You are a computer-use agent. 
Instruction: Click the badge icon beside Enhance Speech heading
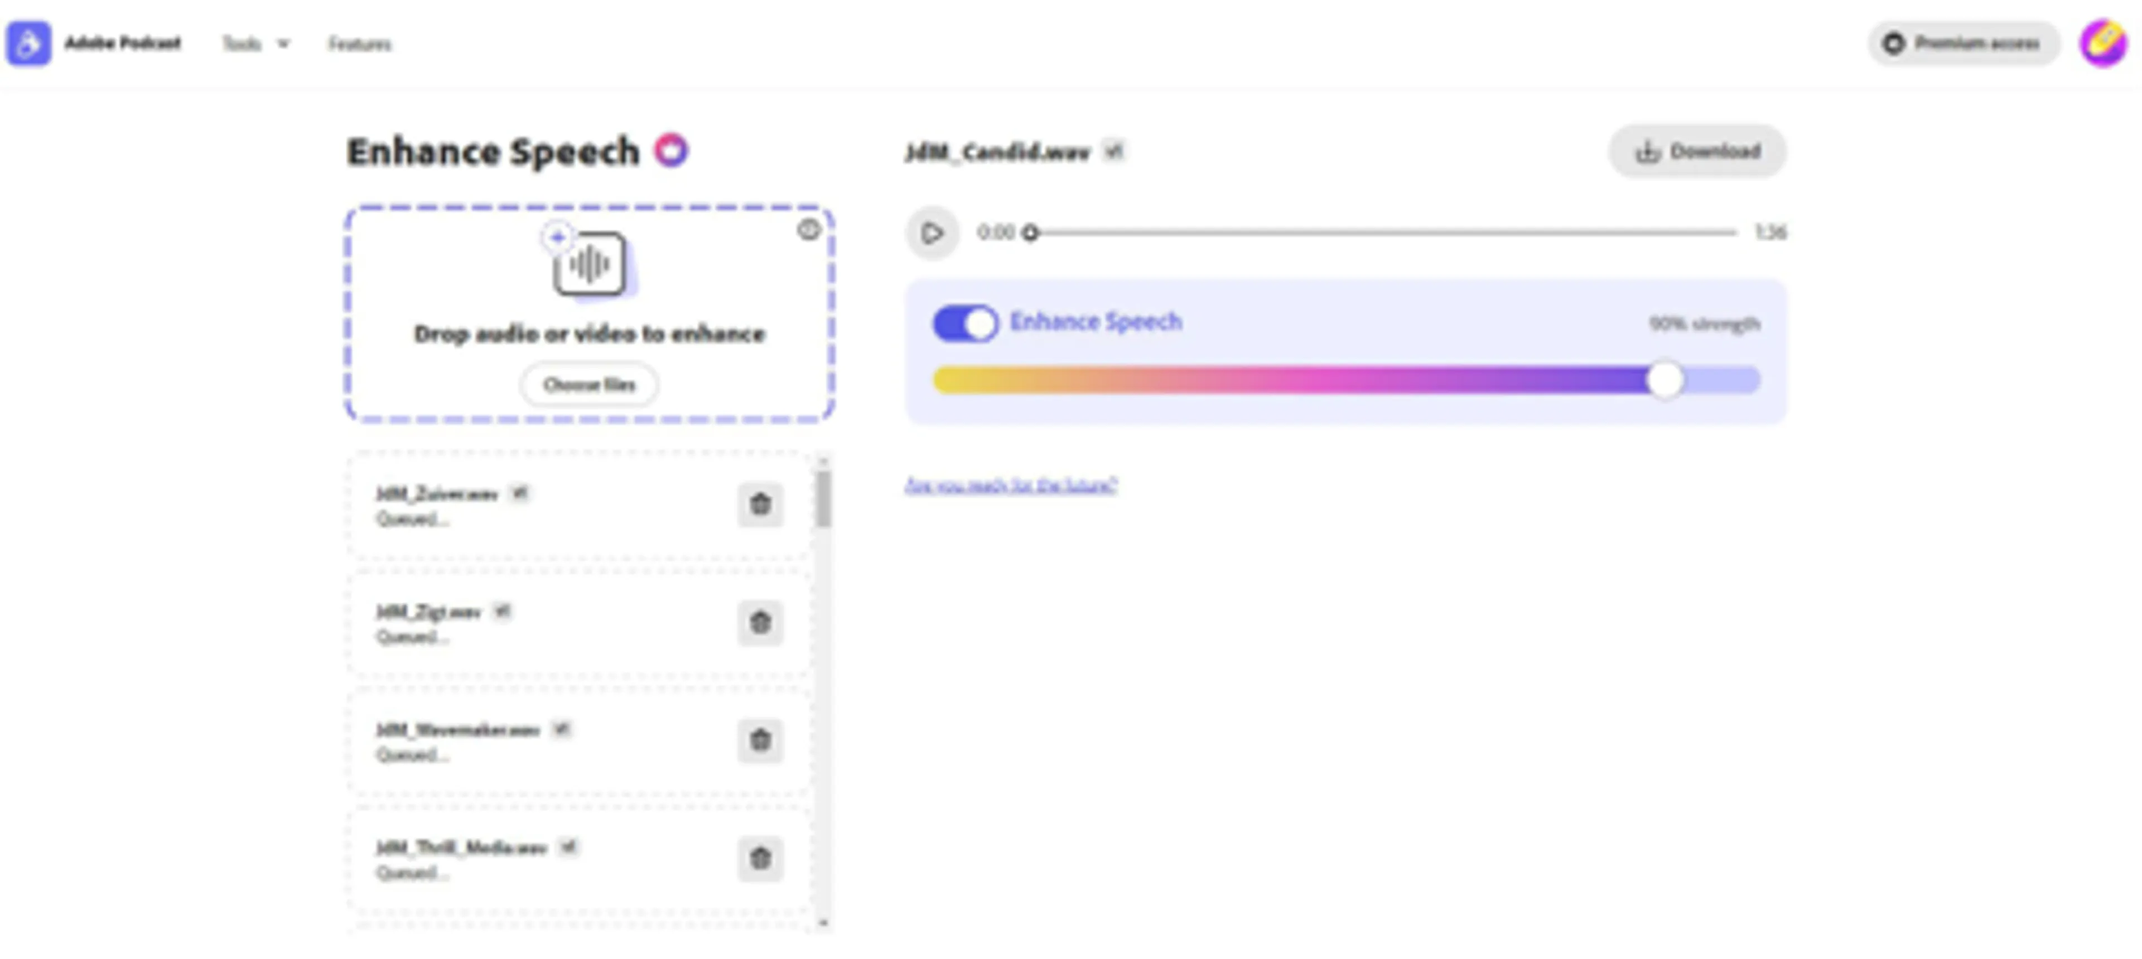(x=671, y=151)
